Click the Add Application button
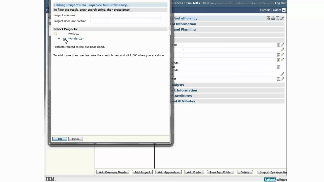Image resolution: width=324 pixels, height=182 pixels. (169, 172)
